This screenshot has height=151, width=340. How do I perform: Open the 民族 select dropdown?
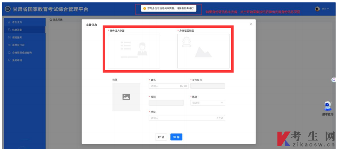(208, 103)
